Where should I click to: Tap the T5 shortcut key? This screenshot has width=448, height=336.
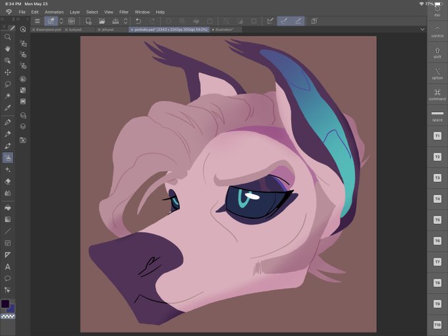click(437, 220)
